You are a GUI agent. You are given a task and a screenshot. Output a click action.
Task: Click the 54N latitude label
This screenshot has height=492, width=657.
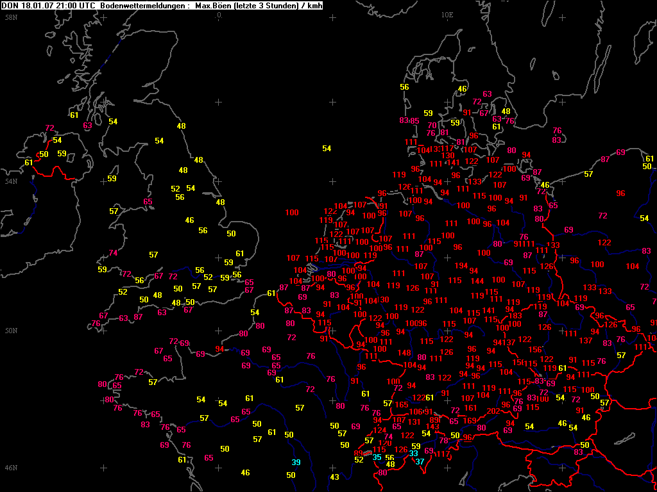pyautogui.click(x=12, y=181)
